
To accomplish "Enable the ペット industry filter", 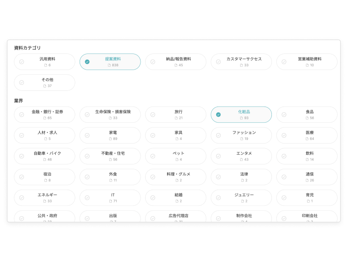I will tap(175, 156).
